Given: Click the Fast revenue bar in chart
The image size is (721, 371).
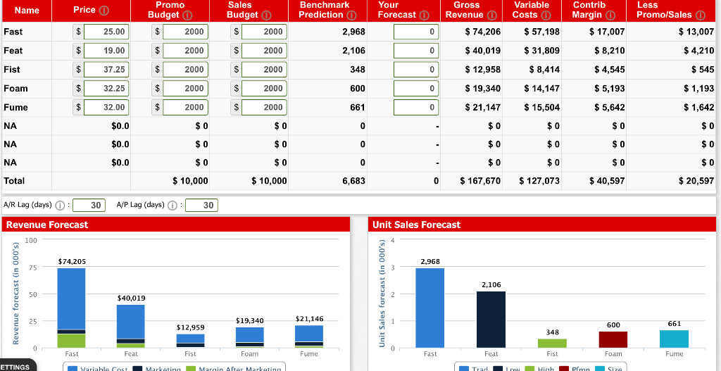Looking at the screenshot, I should 71,308.
